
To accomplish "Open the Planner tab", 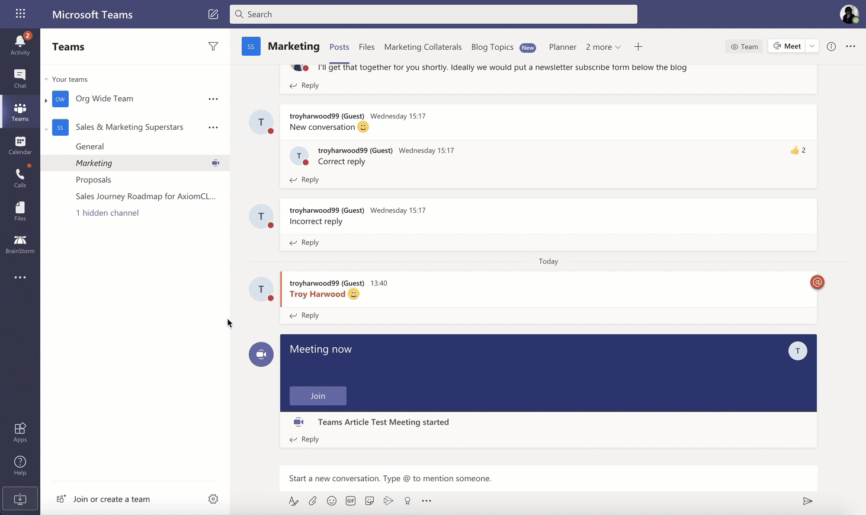I will [563, 47].
